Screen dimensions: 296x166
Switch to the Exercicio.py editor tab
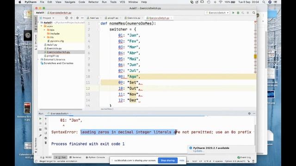click(x=133, y=18)
